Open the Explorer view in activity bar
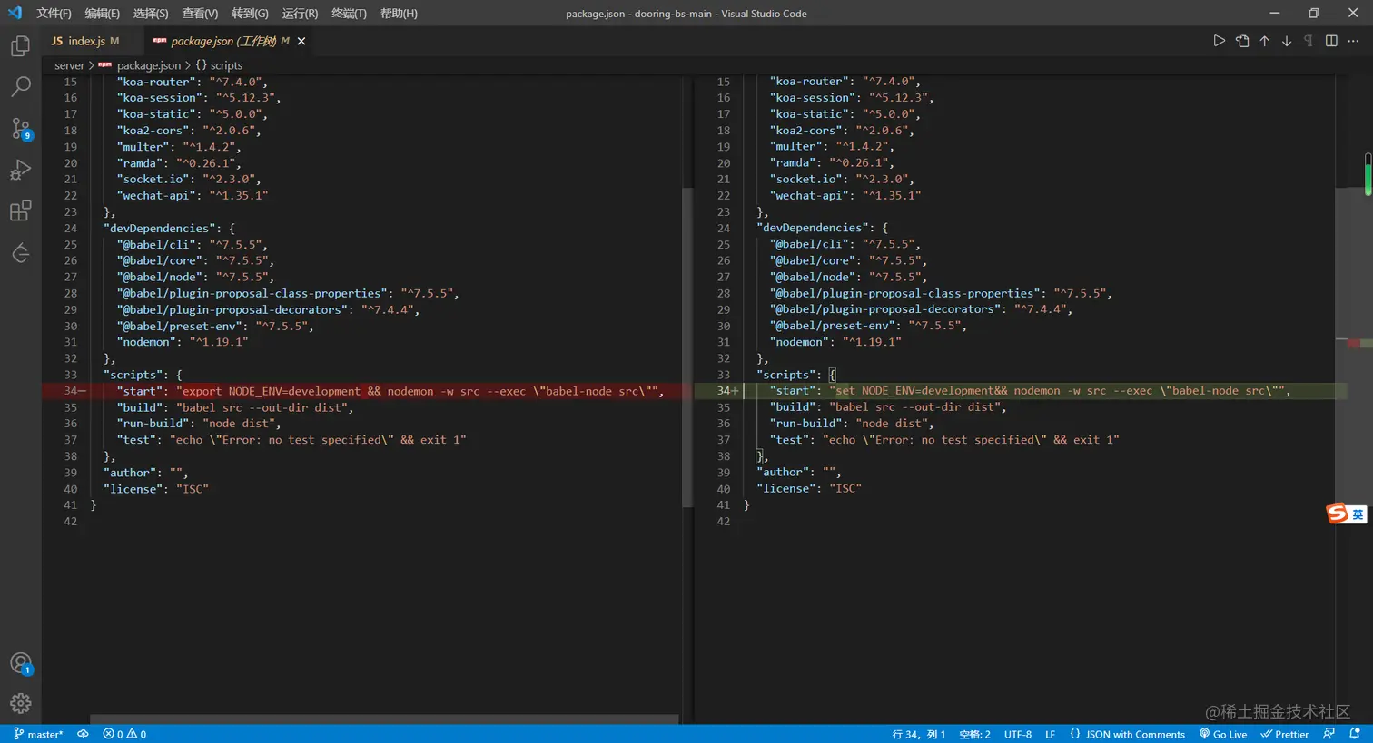This screenshot has height=743, width=1373. click(x=20, y=46)
